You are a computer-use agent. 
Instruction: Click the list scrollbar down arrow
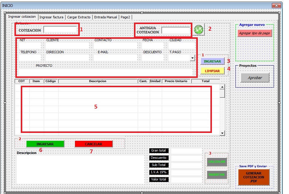[222, 133]
